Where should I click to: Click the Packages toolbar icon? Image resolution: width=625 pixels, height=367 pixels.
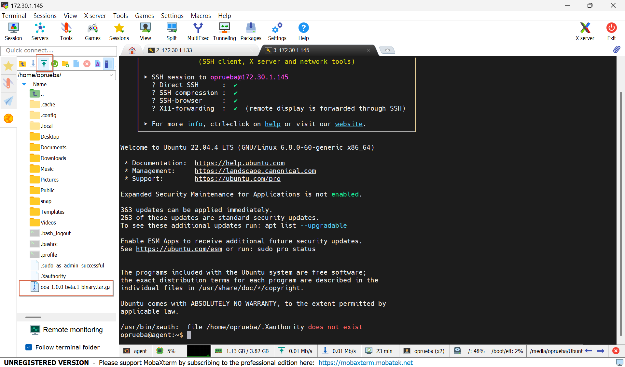click(x=251, y=32)
